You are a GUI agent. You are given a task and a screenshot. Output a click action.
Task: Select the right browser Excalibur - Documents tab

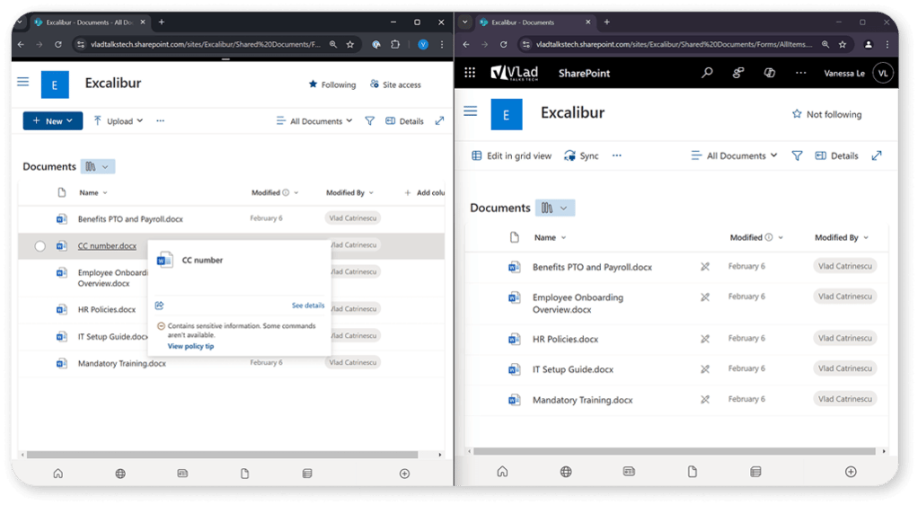coord(535,22)
